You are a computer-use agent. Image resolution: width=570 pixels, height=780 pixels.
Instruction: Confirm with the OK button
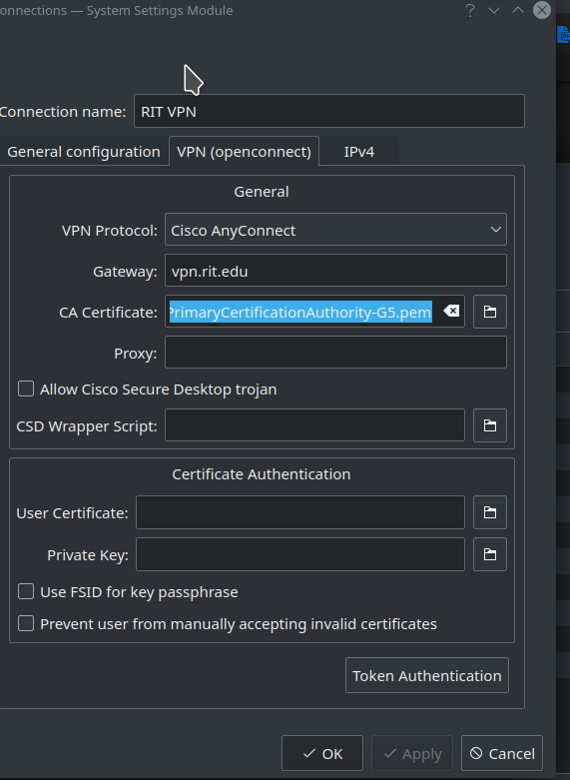pyautogui.click(x=322, y=753)
